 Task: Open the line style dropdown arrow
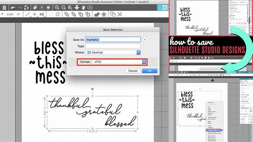(2, 14)
